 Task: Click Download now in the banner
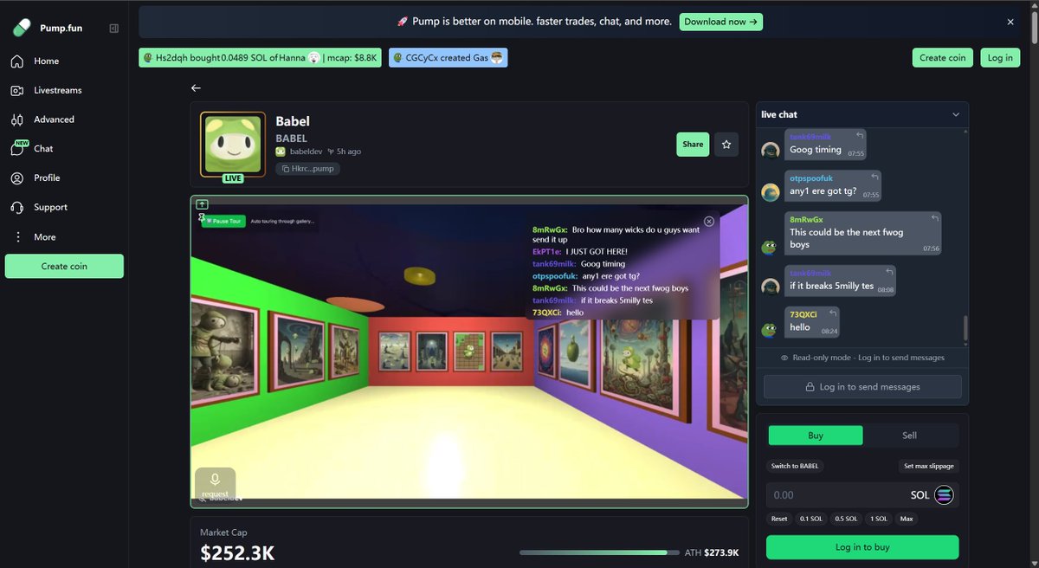[720, 22]
